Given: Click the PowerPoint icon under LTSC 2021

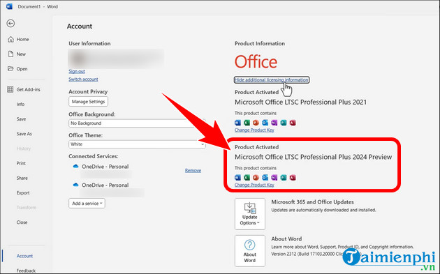Looking at the screenshot, I should pyautogui.click(x=256, y=123).
